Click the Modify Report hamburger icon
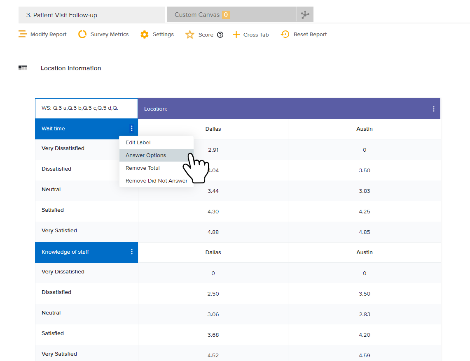 pos(22,34)
